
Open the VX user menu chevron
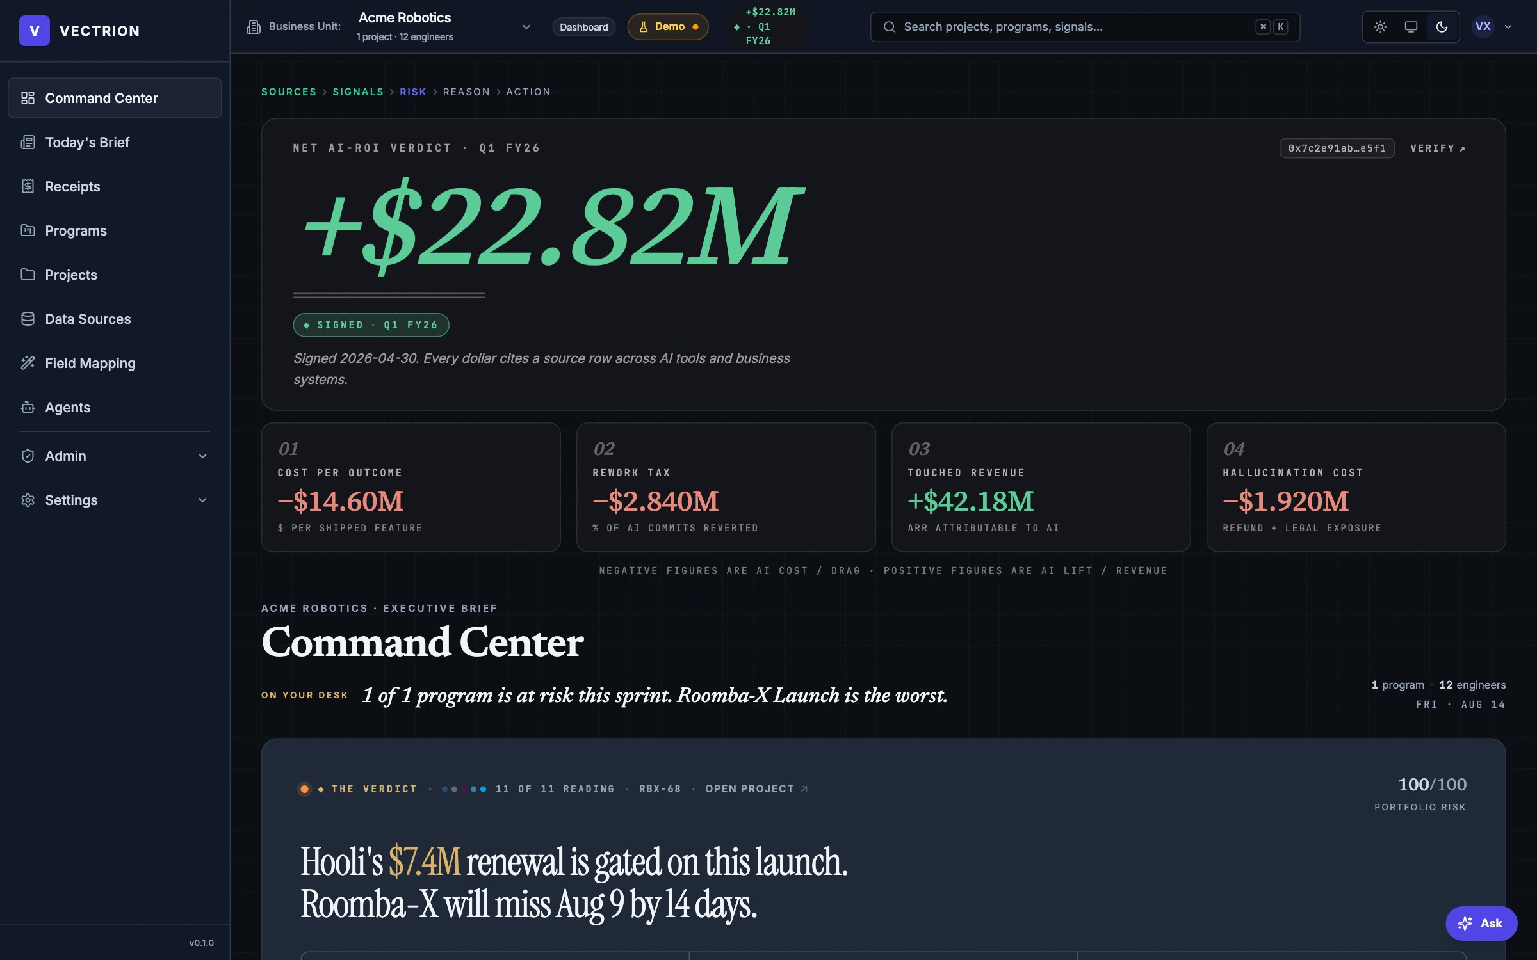tap(1508, 27)
